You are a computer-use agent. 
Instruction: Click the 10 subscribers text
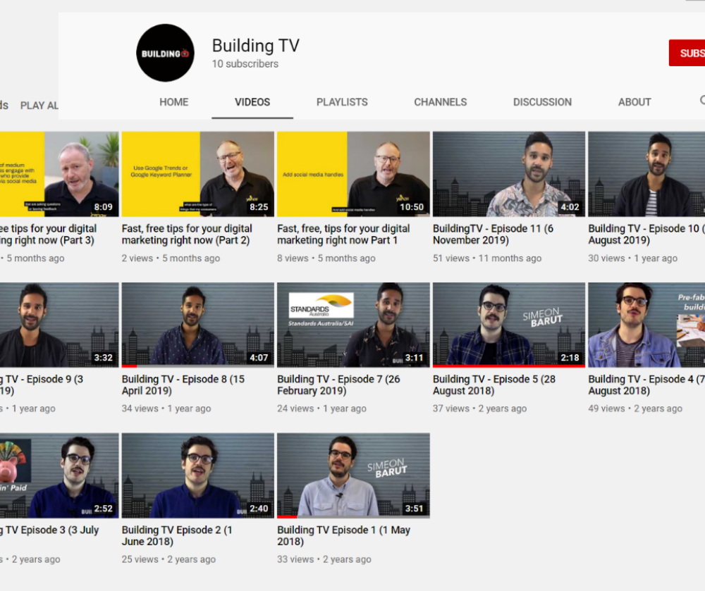245,64
